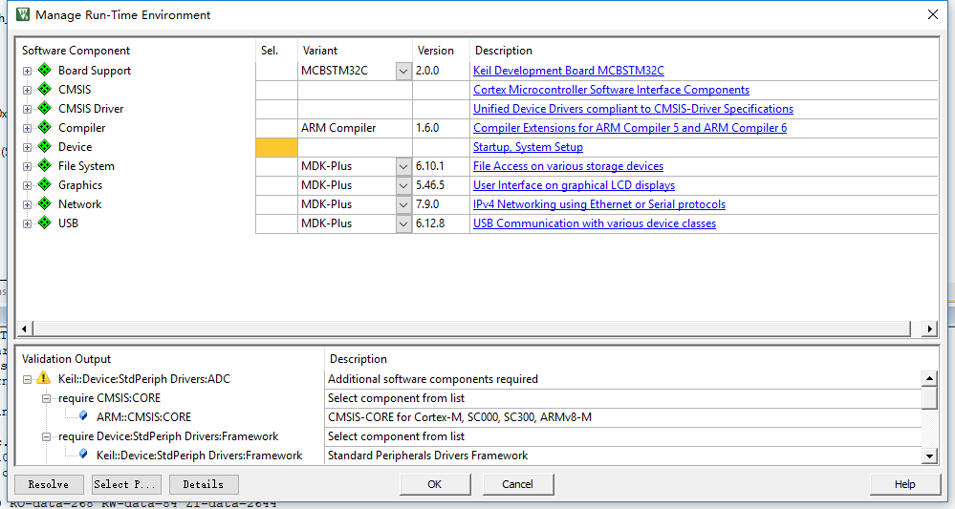
Task: Click the green diamond icon beside USB
Action: point(45,223)
